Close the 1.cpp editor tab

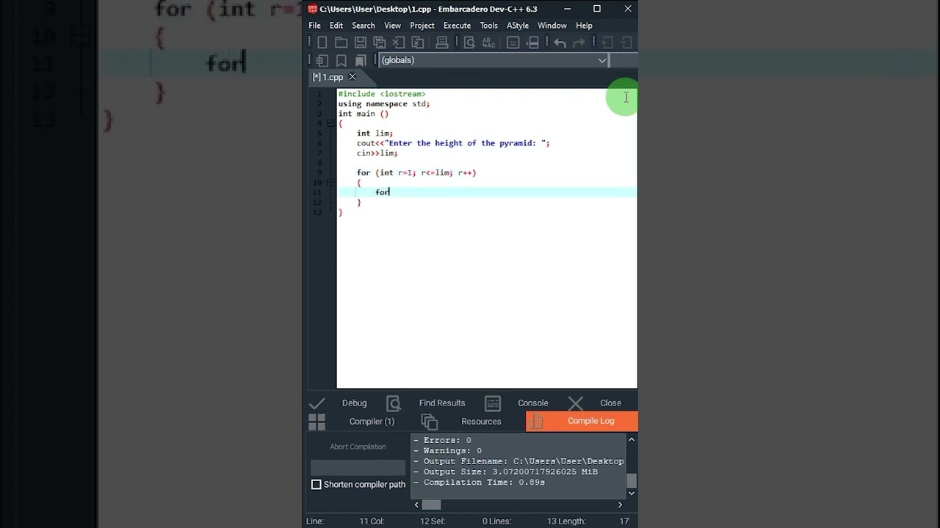pyautogui.click(x=352, y=77)
